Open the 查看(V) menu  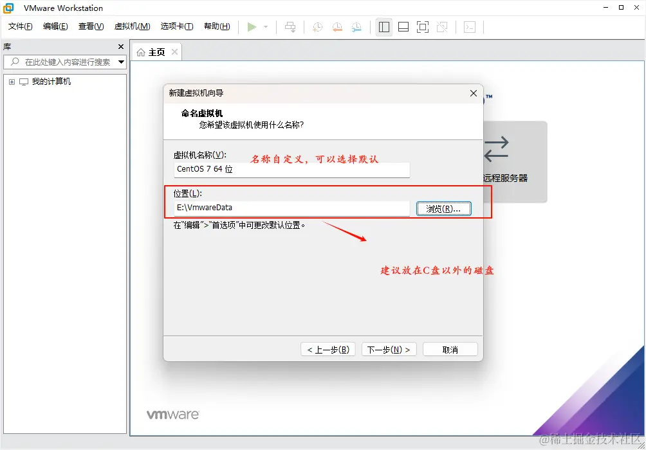pos(91,26)
